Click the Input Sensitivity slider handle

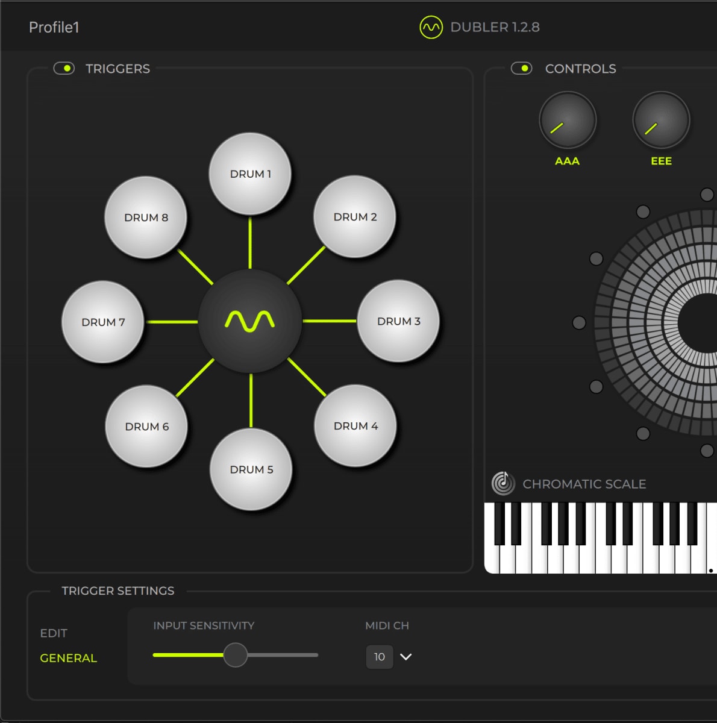coord(235,655)
